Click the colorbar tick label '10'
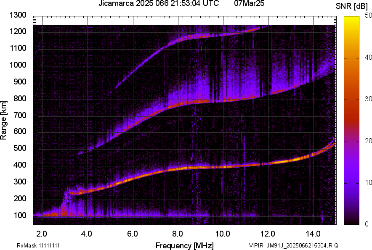Viewport: 372px width, 250px height. 368,183
